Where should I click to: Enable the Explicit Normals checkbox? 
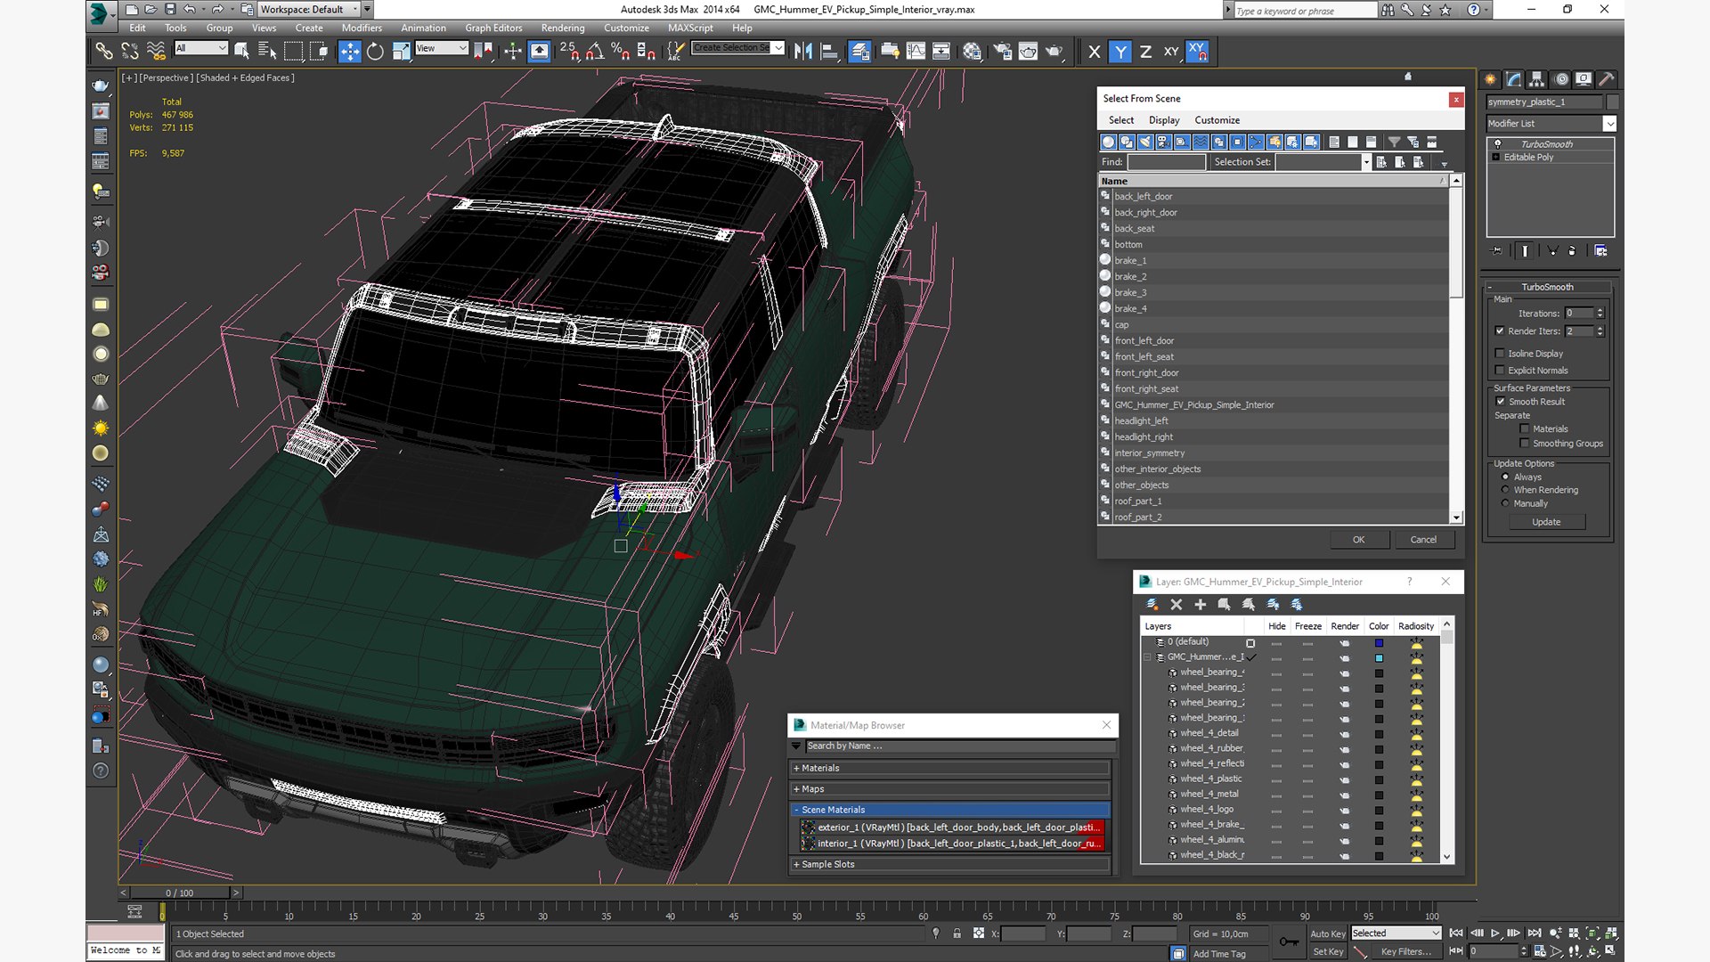pos(1500,371)
